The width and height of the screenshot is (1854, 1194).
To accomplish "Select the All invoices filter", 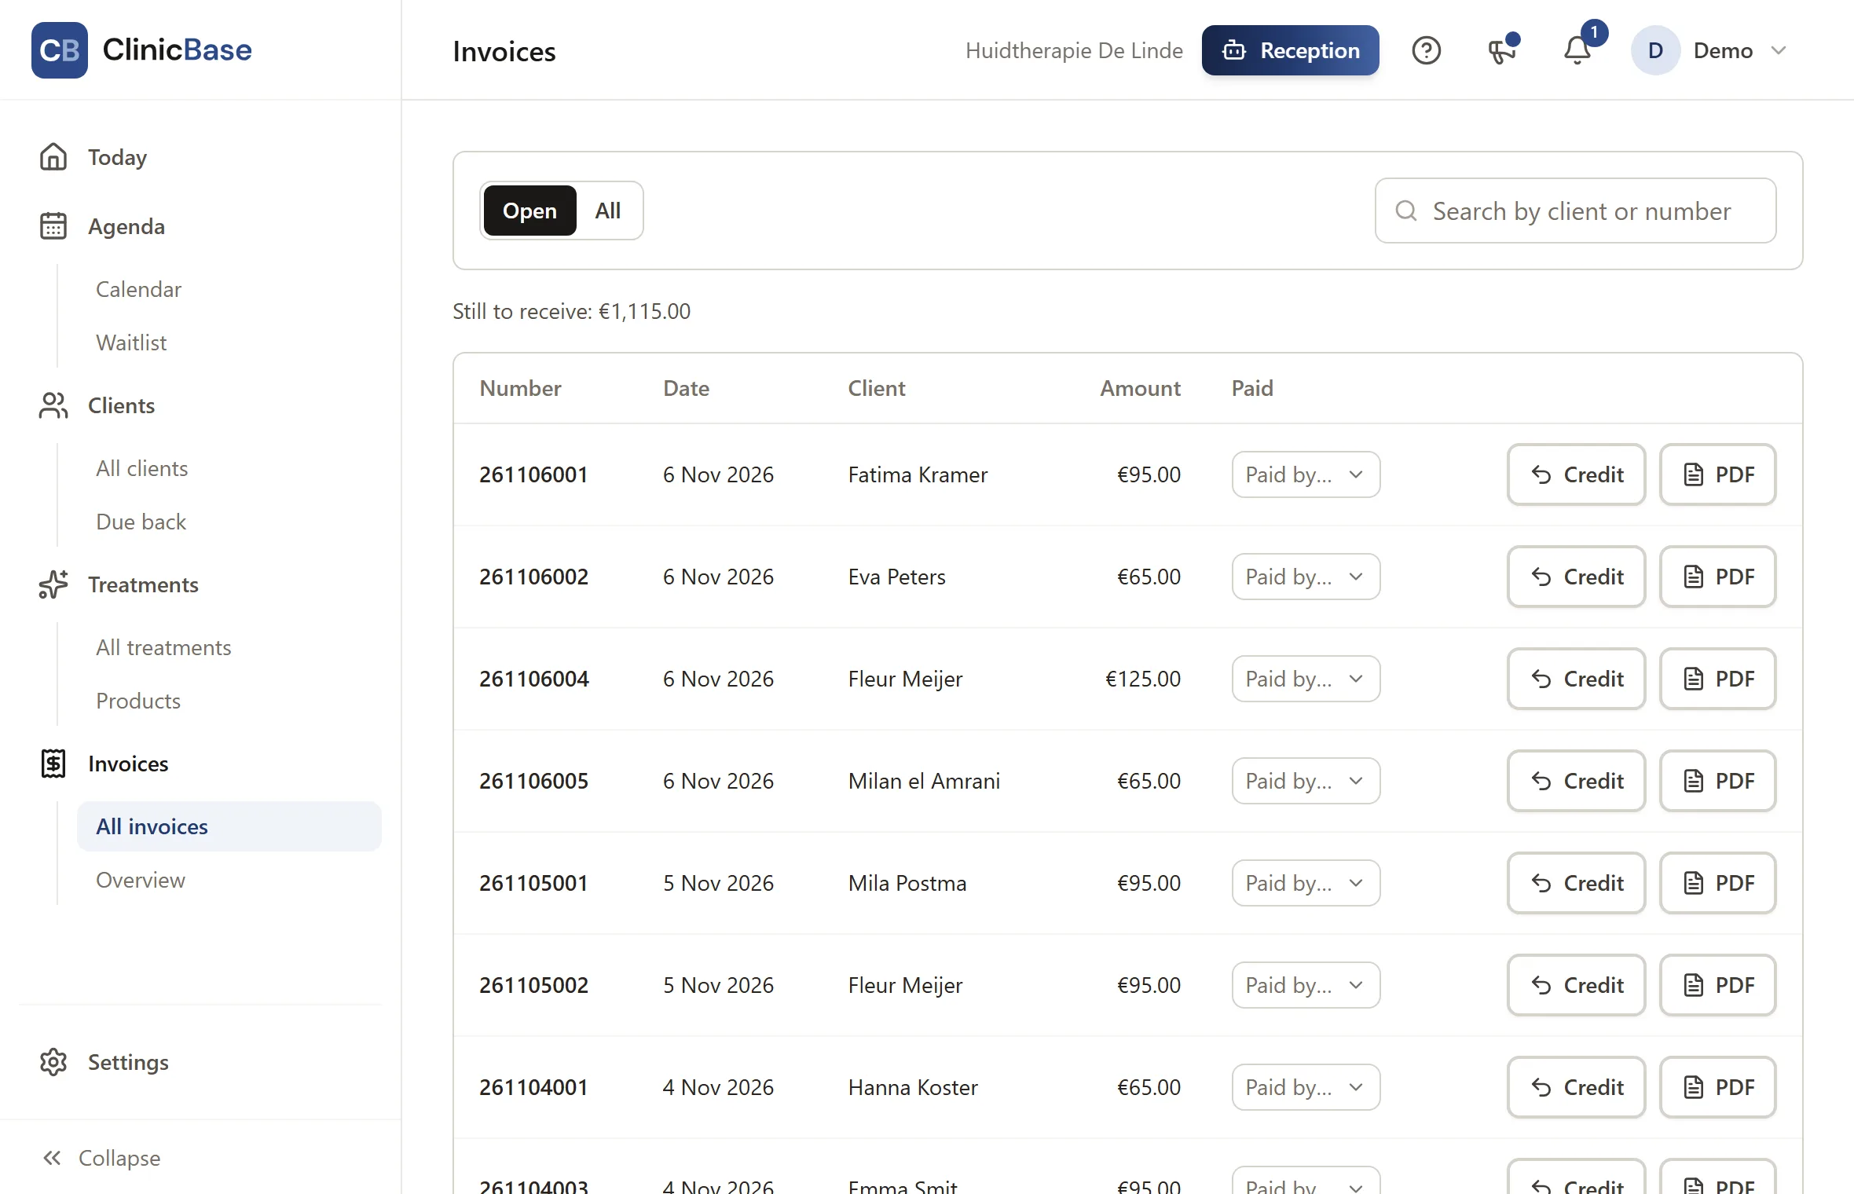I will pyautogui.click(x=608, y=211).
